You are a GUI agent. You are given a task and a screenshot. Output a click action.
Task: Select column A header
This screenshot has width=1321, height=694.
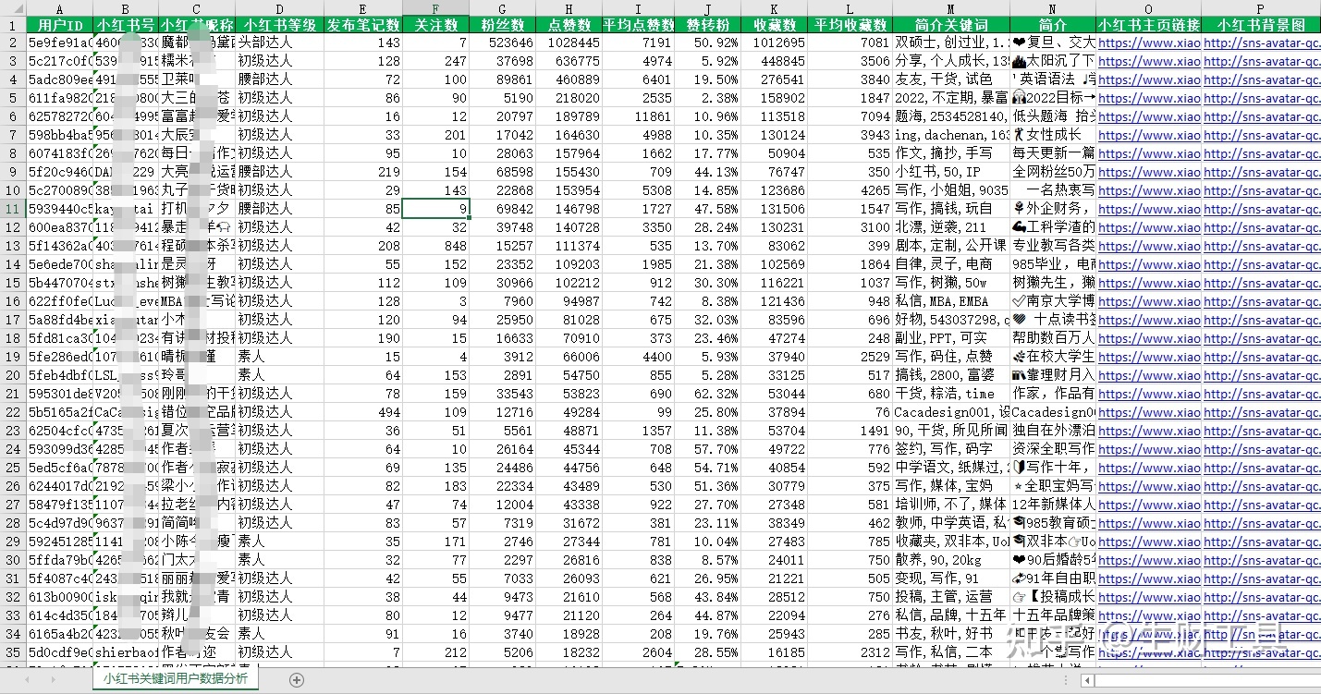click(x=59, y=8)
